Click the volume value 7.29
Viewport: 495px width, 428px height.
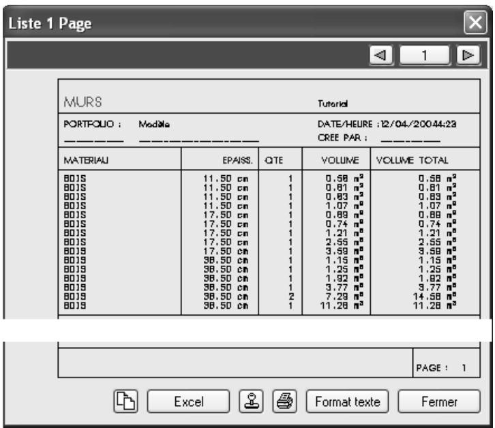click(344, 296)
